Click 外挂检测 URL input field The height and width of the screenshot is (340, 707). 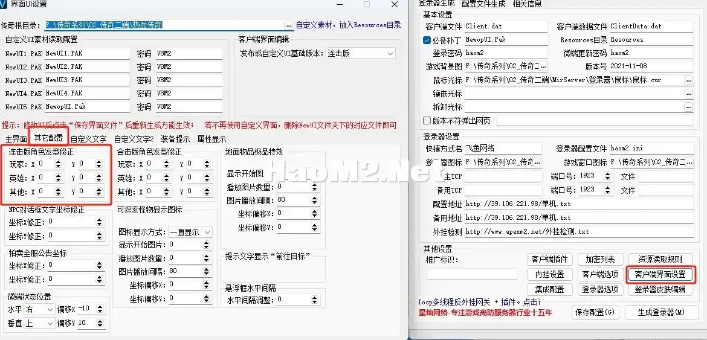click(x=579, y=232)
